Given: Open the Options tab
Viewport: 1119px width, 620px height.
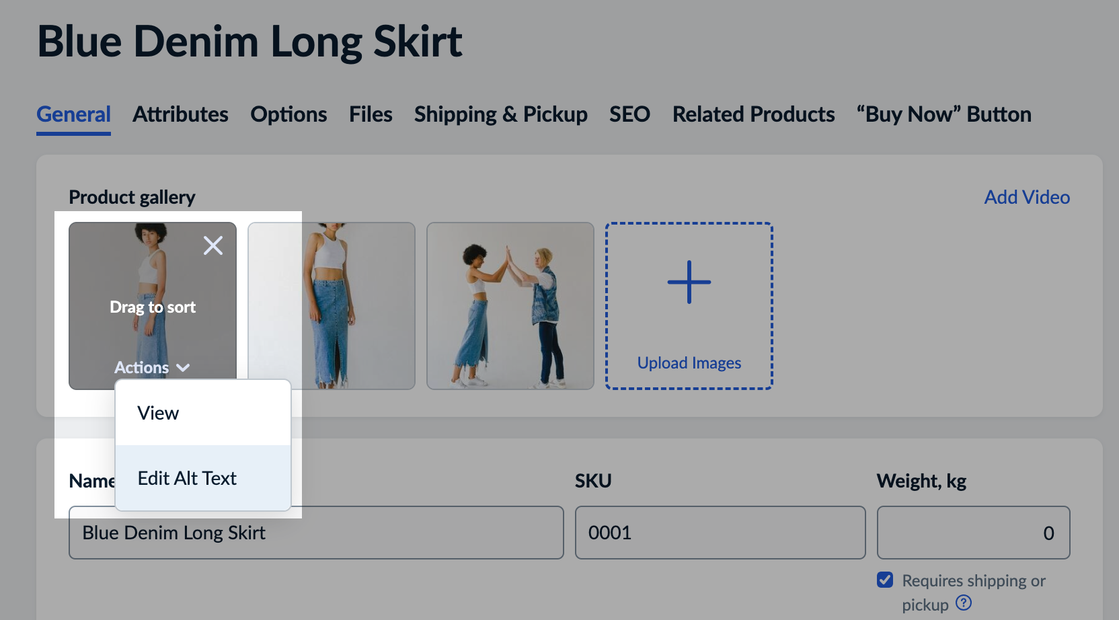Looking at the screenshot, I should coord(288,114).
